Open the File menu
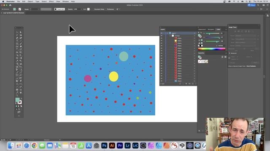 click(x=19, y=1)
